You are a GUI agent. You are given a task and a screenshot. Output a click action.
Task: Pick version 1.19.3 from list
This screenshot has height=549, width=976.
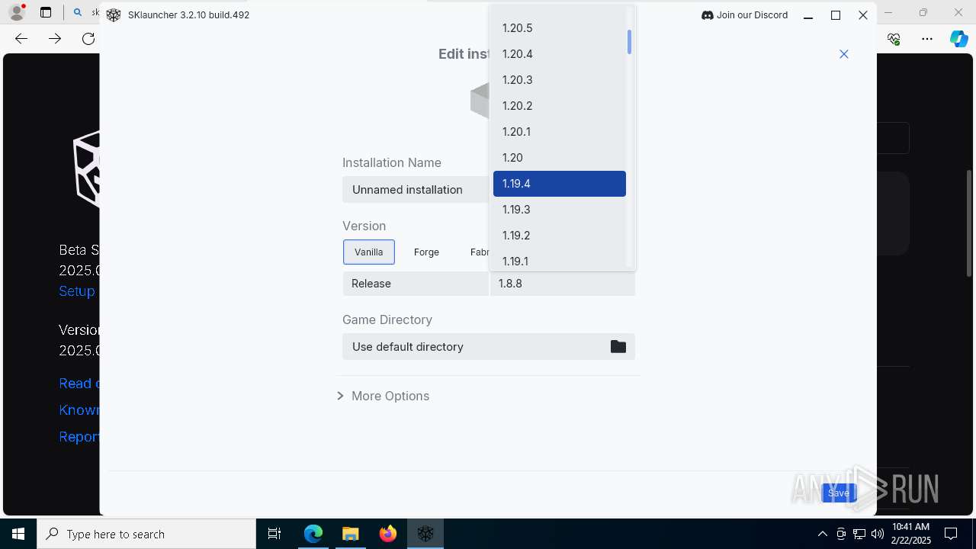point(559,210)
